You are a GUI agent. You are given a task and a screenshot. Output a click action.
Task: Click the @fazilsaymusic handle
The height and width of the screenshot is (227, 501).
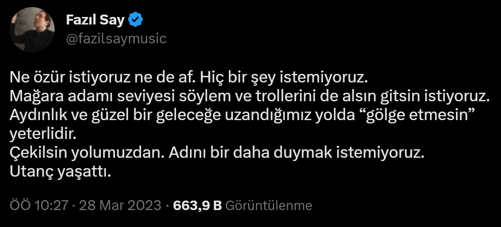pyautogui.click(x=116, y=39)
